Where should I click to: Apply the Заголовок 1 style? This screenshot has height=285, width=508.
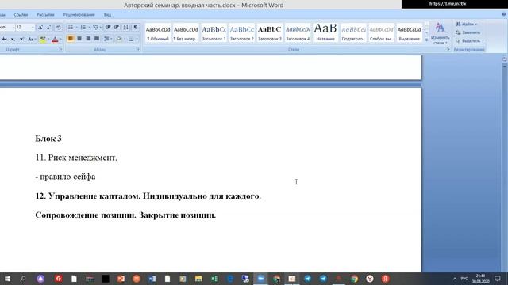214,33
